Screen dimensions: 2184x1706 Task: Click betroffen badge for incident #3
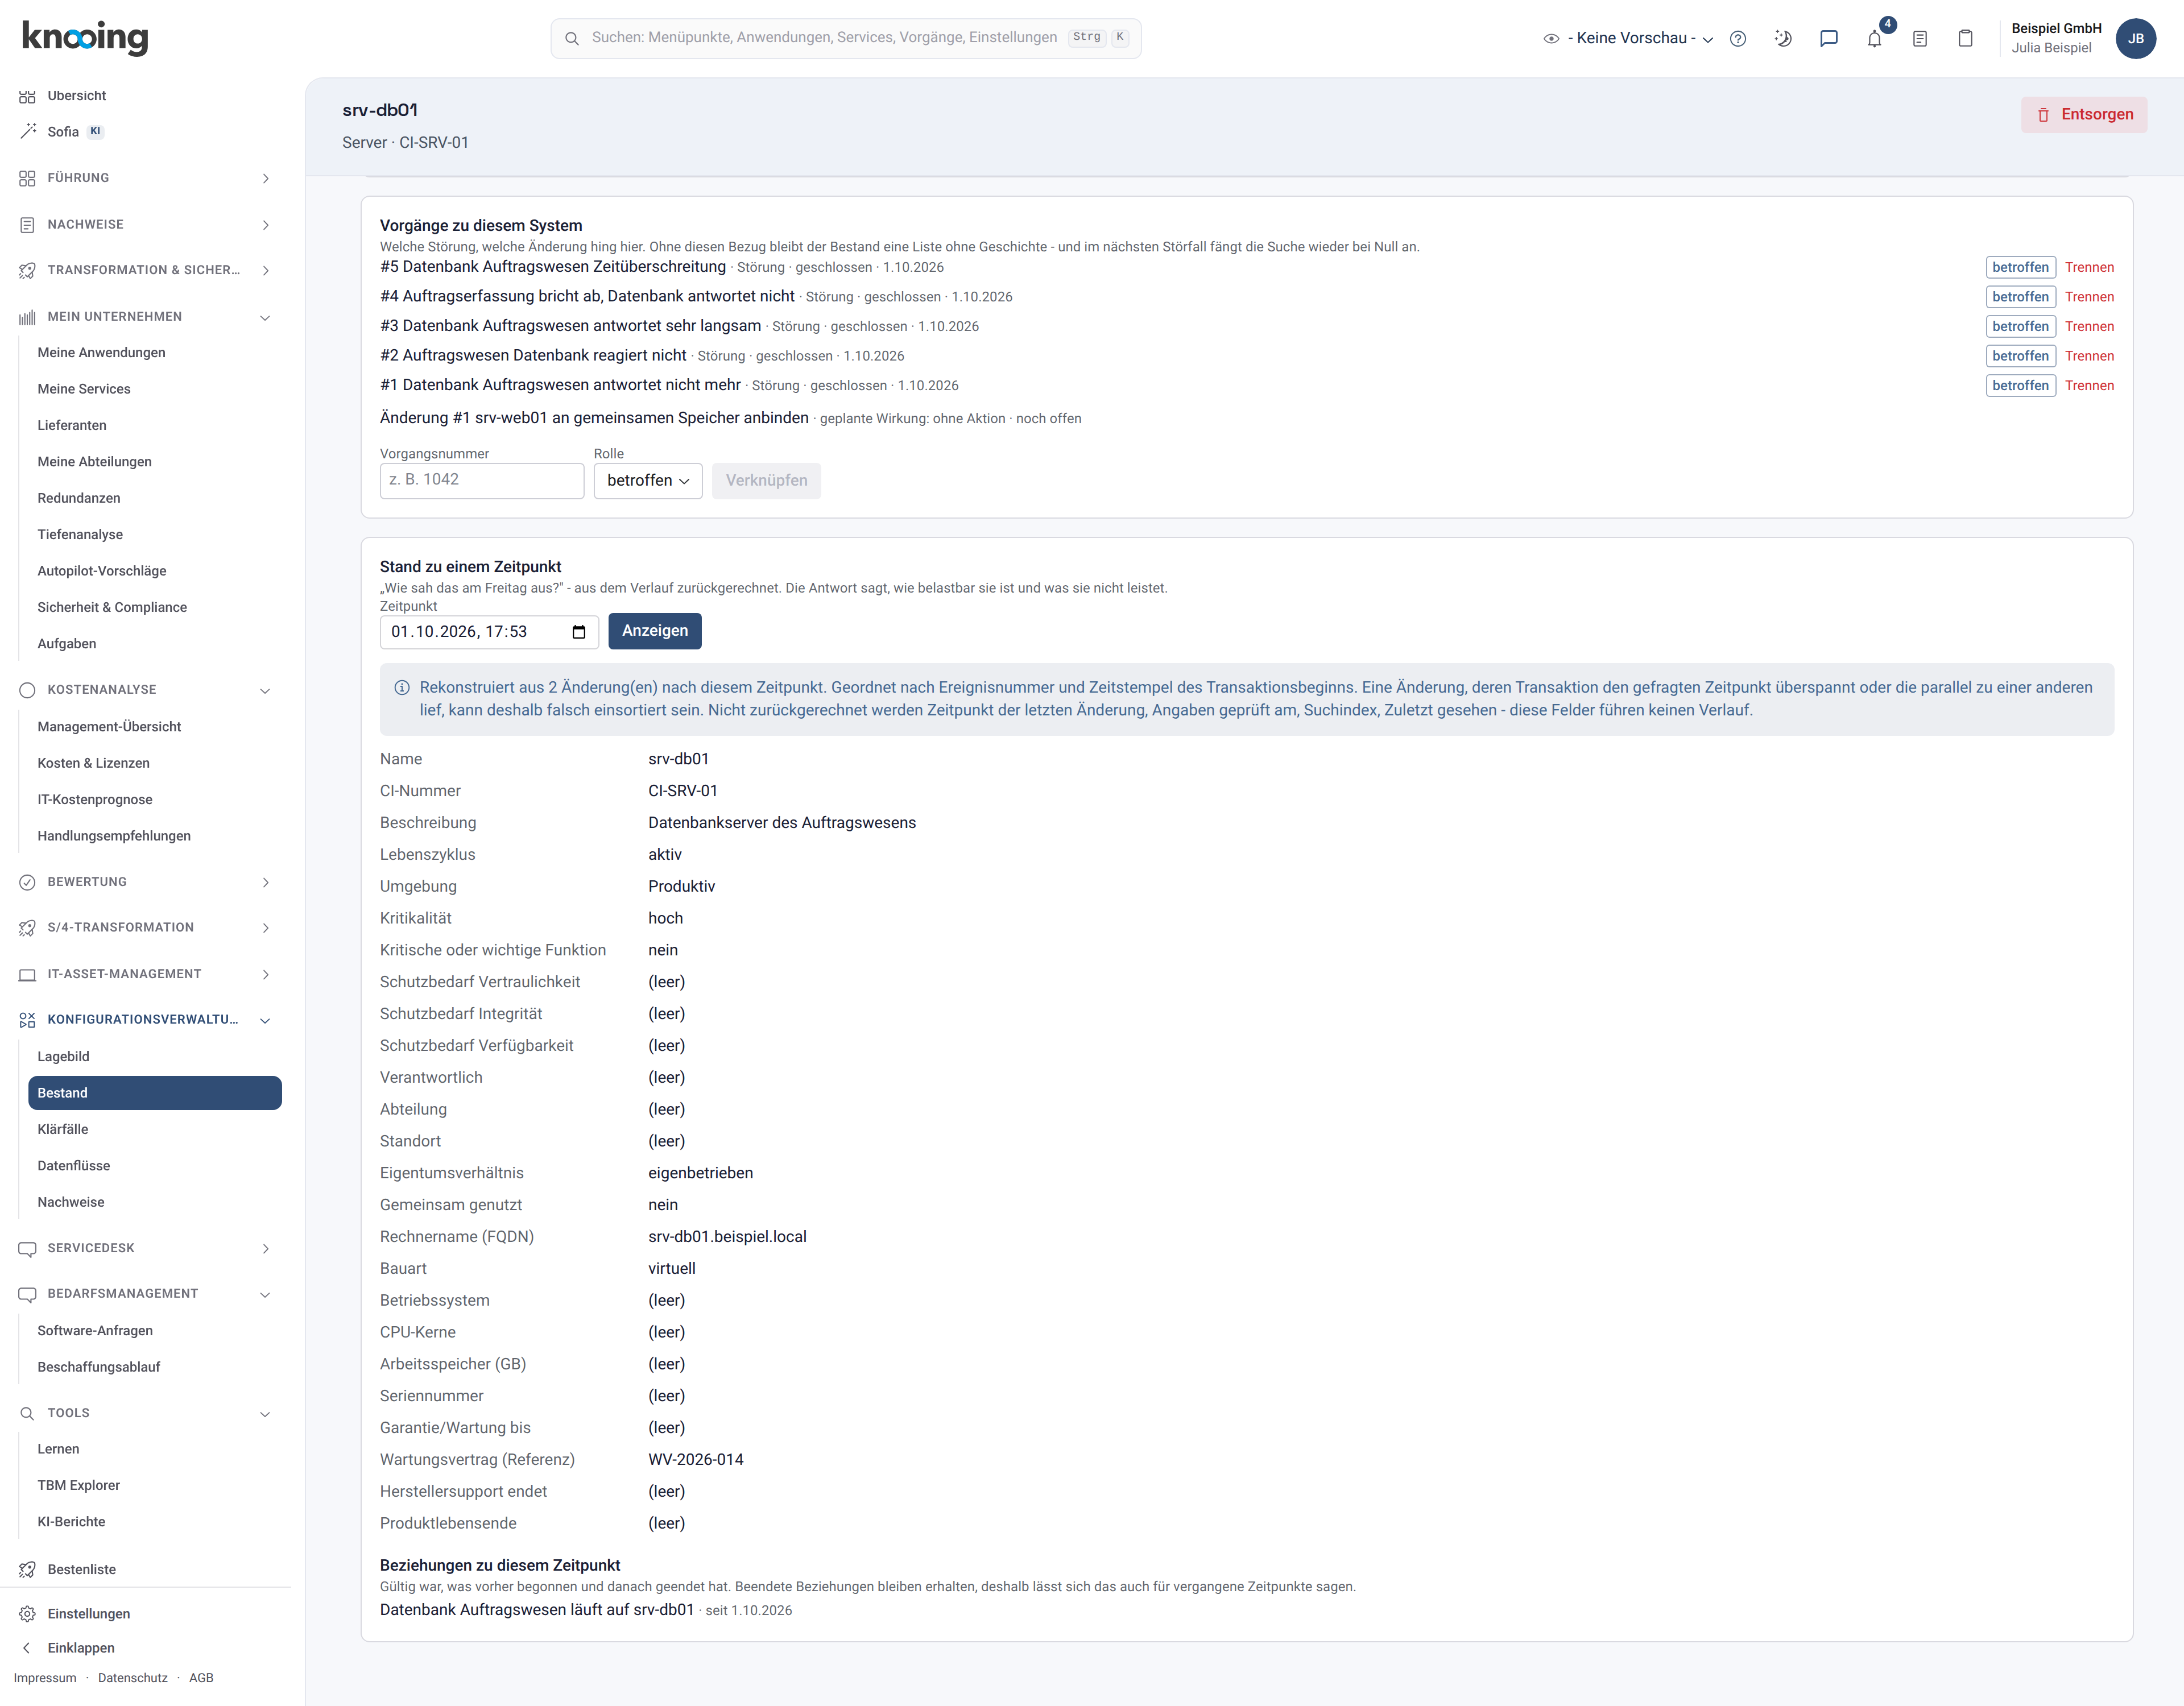click(2020, 326)
